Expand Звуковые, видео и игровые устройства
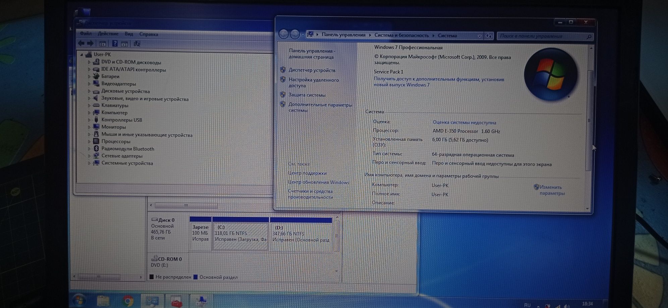This screenshot has width=668, height=308. click(x=89, y=98)
